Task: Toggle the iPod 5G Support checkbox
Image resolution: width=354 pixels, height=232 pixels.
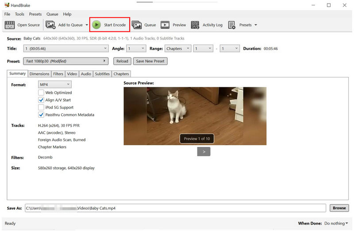Action: coord(41,107)
